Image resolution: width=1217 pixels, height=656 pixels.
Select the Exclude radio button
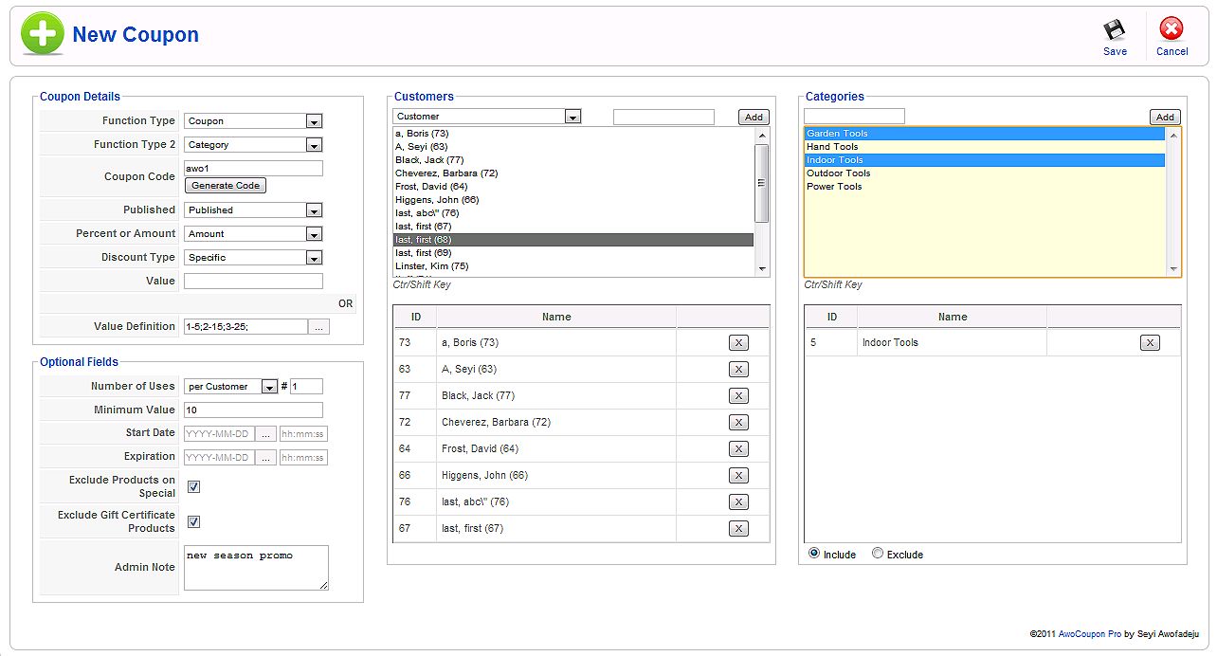tap(878, 554)
